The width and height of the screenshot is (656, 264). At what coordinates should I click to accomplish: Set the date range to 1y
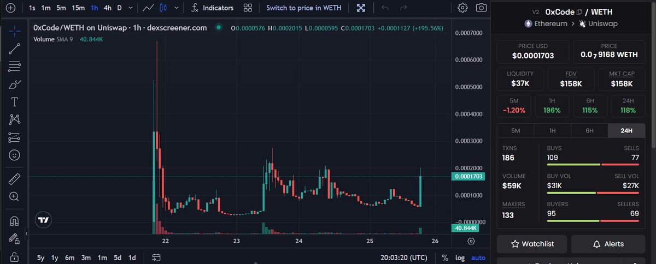pyautogui.click(x=55, y=257)
